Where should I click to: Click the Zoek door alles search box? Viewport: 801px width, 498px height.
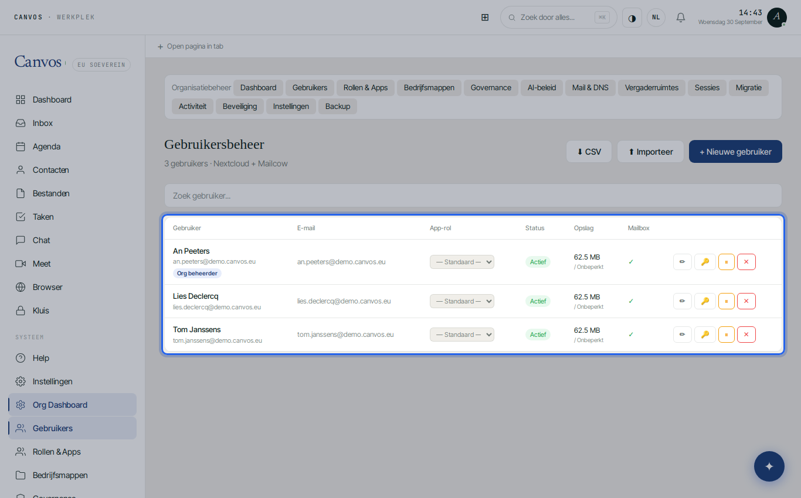pos(558,18)
